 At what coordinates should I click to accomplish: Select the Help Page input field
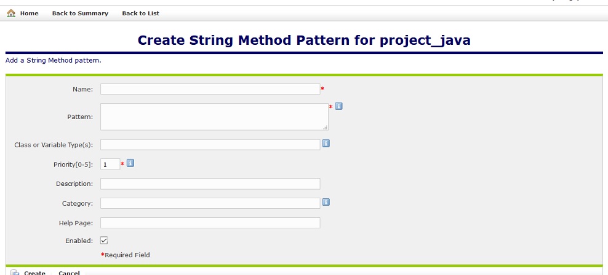click(x=210, y=223)
